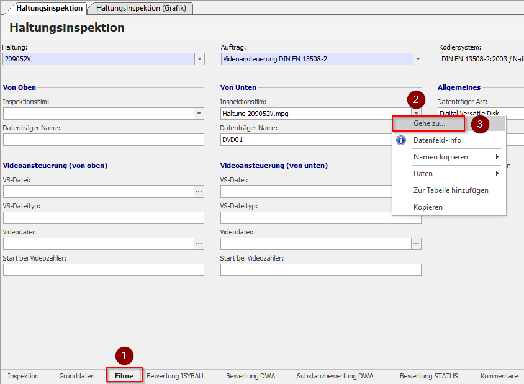This screenshot has height=384, width=524.
Task: Click the blue Datenfeld-Info icon
Action: pos(401,140)
